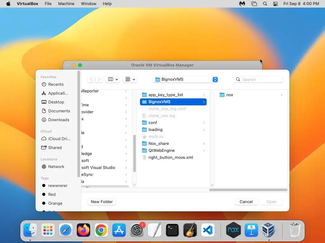
Task: Launch Firefox from the dock
Action: [83, 230]
